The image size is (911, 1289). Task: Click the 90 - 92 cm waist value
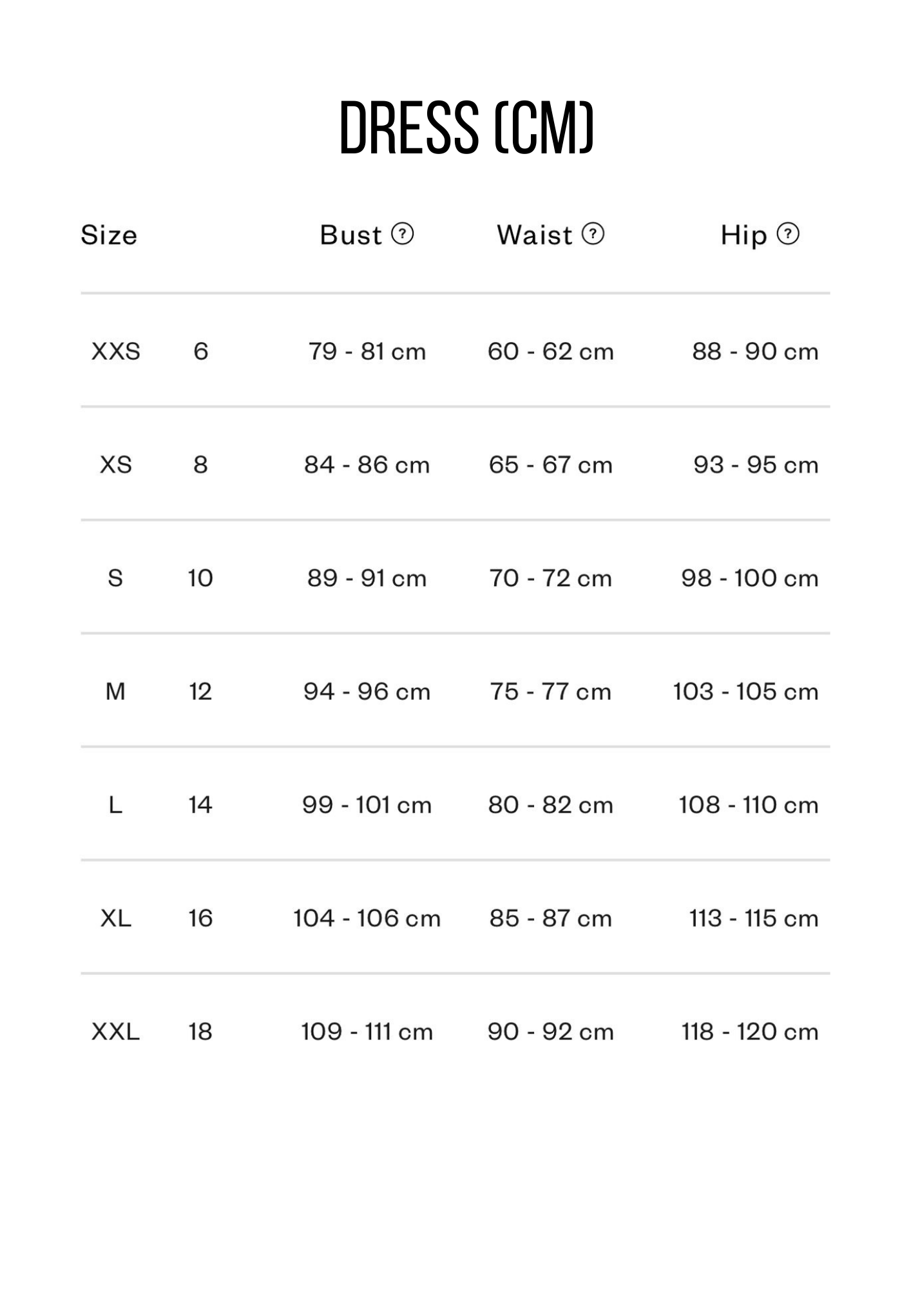(x=550, y=1032)
